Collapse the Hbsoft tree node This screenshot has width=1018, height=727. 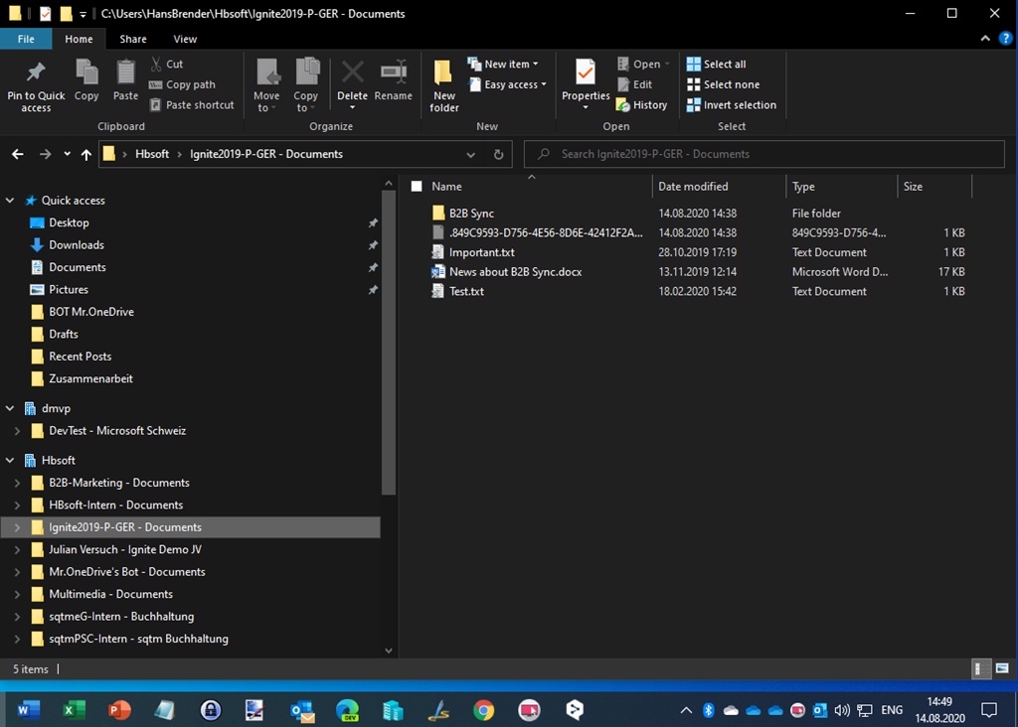(10, 461)
